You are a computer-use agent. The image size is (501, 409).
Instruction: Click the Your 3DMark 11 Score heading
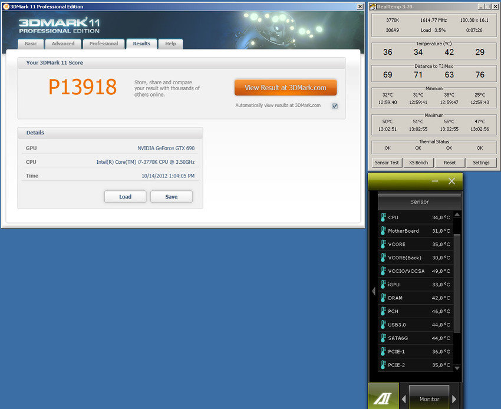[55, 62]
